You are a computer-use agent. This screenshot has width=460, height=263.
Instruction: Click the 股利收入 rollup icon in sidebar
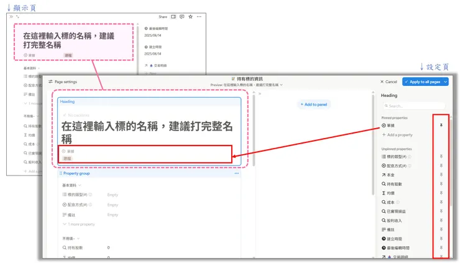pyautogui.click(x=384, y=221)
